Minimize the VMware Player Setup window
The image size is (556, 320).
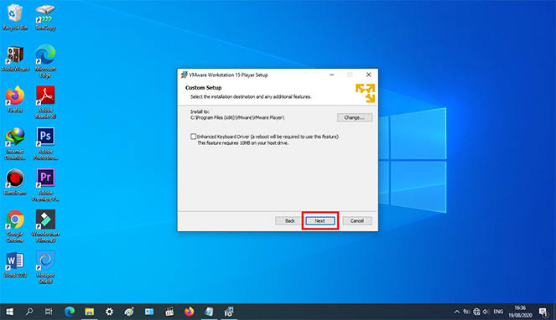[x=331, y=75]
